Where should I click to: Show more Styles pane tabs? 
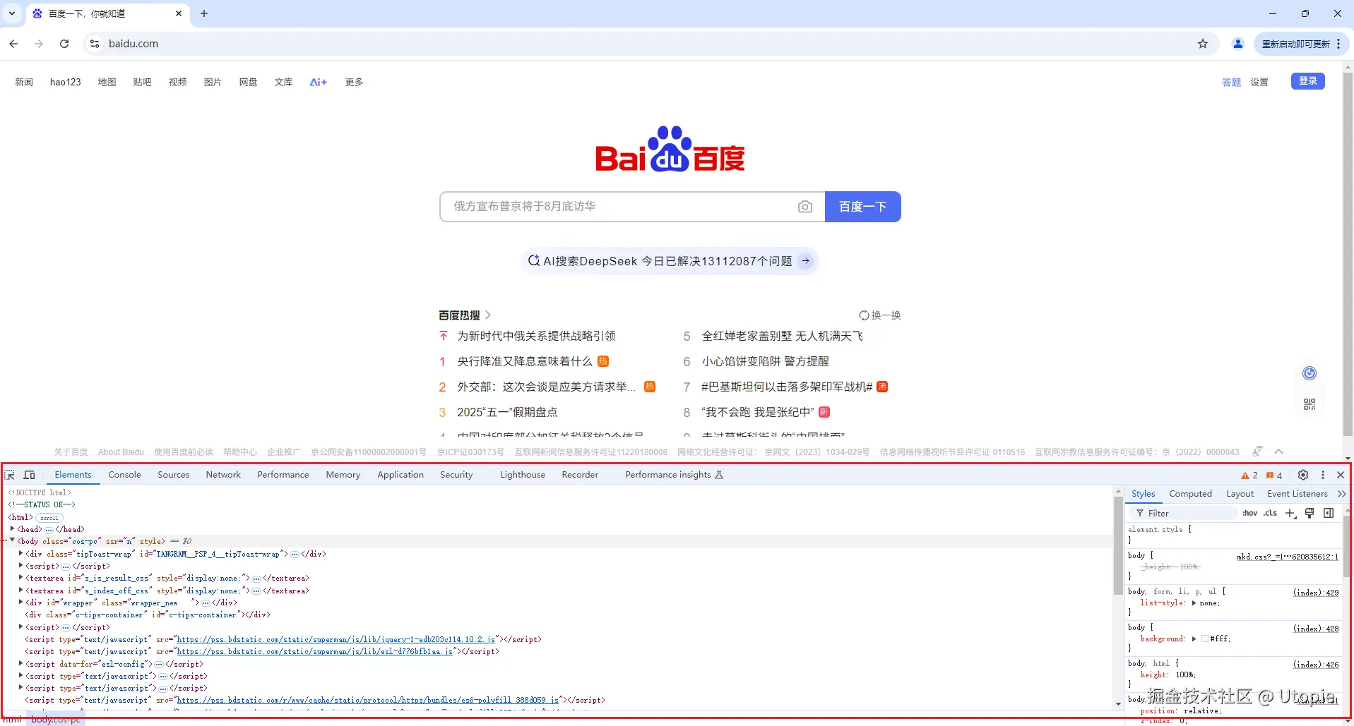click(1342, 494)
